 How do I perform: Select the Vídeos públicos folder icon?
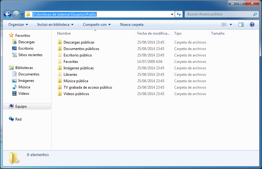[60, 94]
